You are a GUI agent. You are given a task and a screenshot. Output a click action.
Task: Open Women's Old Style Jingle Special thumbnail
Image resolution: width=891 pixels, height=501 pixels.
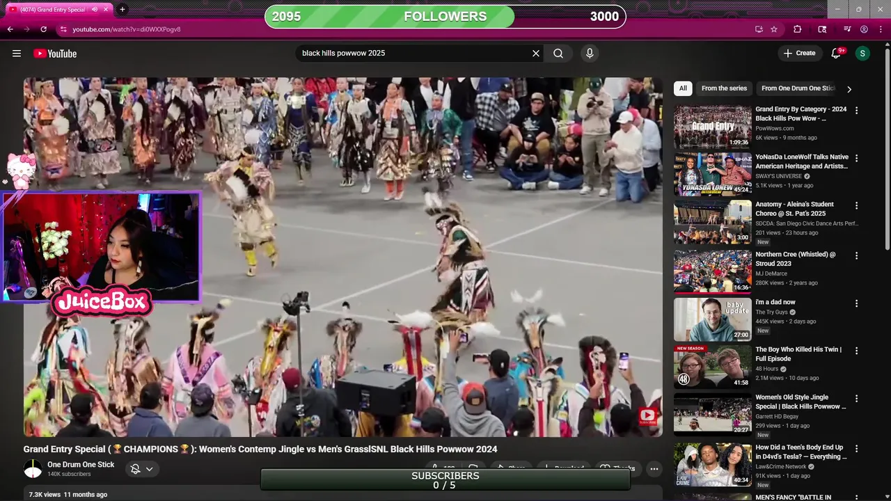[x=712, y=414]
